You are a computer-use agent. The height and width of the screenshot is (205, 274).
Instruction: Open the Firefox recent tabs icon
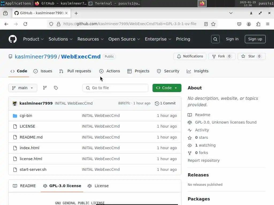[5, 13]
